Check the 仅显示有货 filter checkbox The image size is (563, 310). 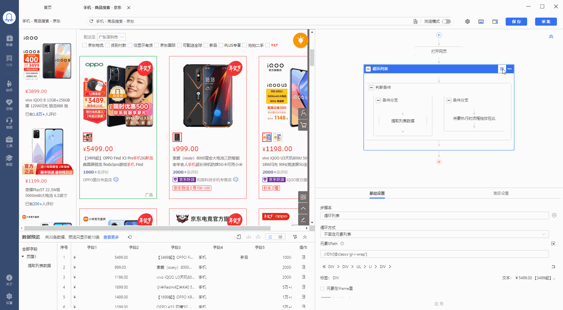click(x=130, y=45)
